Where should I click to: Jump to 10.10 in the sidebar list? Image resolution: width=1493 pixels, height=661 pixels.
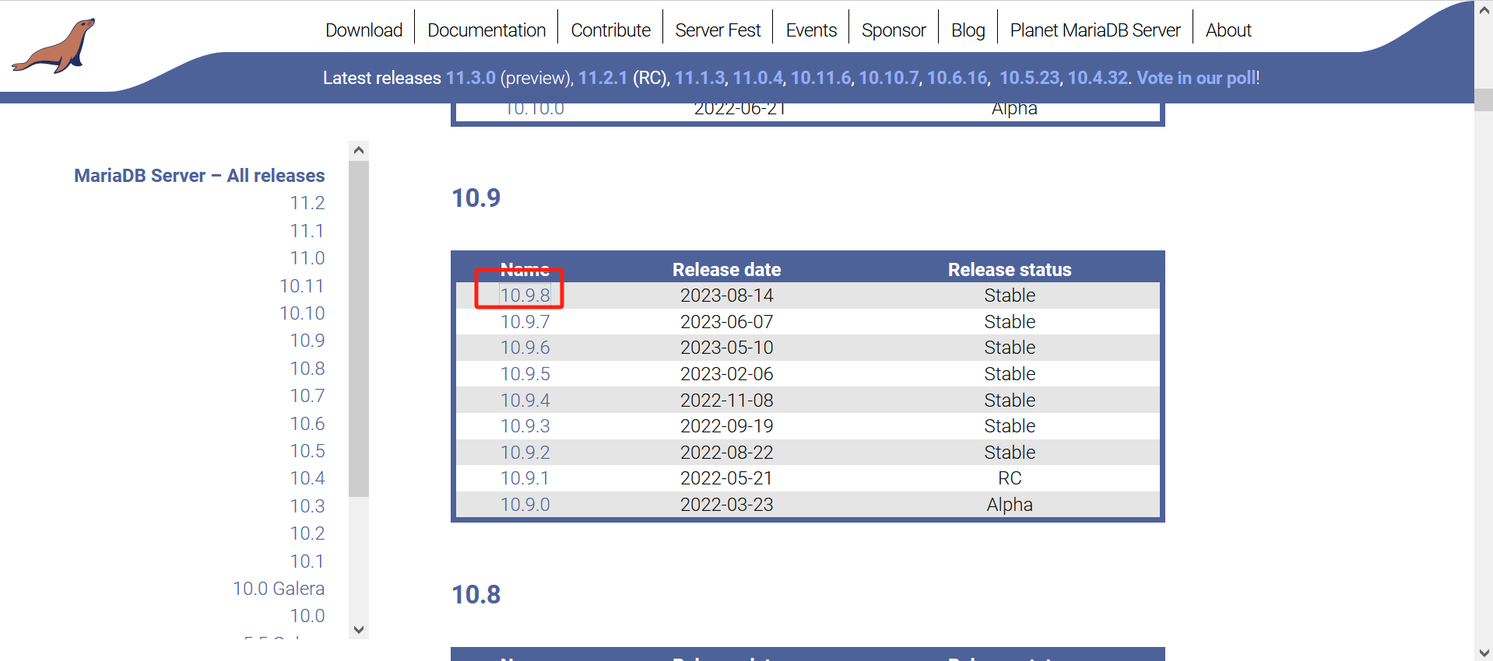[x=302, y=313]
